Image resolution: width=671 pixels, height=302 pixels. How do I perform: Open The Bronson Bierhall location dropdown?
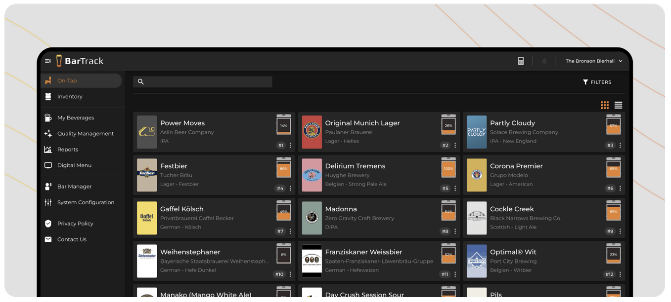point(593,61)
